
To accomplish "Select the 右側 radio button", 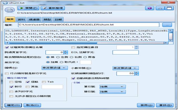I will [x=71, y=57].
